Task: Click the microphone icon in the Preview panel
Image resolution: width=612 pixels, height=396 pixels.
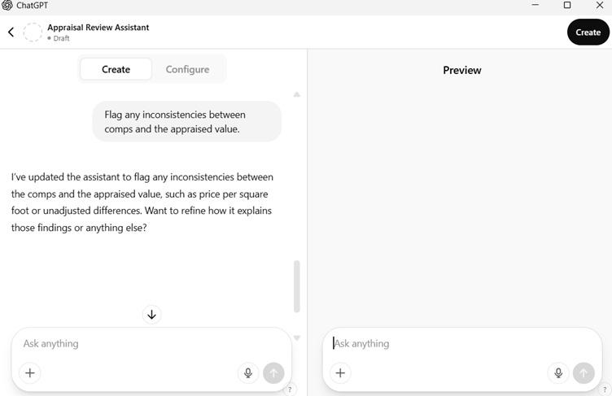Action: click(558, 372)
